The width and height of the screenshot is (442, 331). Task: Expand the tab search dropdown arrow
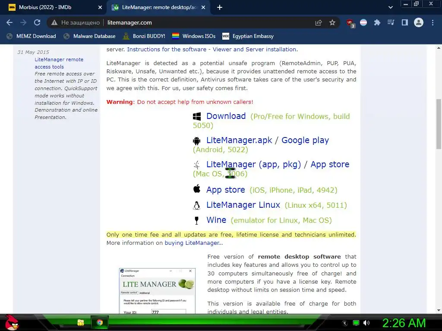390,7
